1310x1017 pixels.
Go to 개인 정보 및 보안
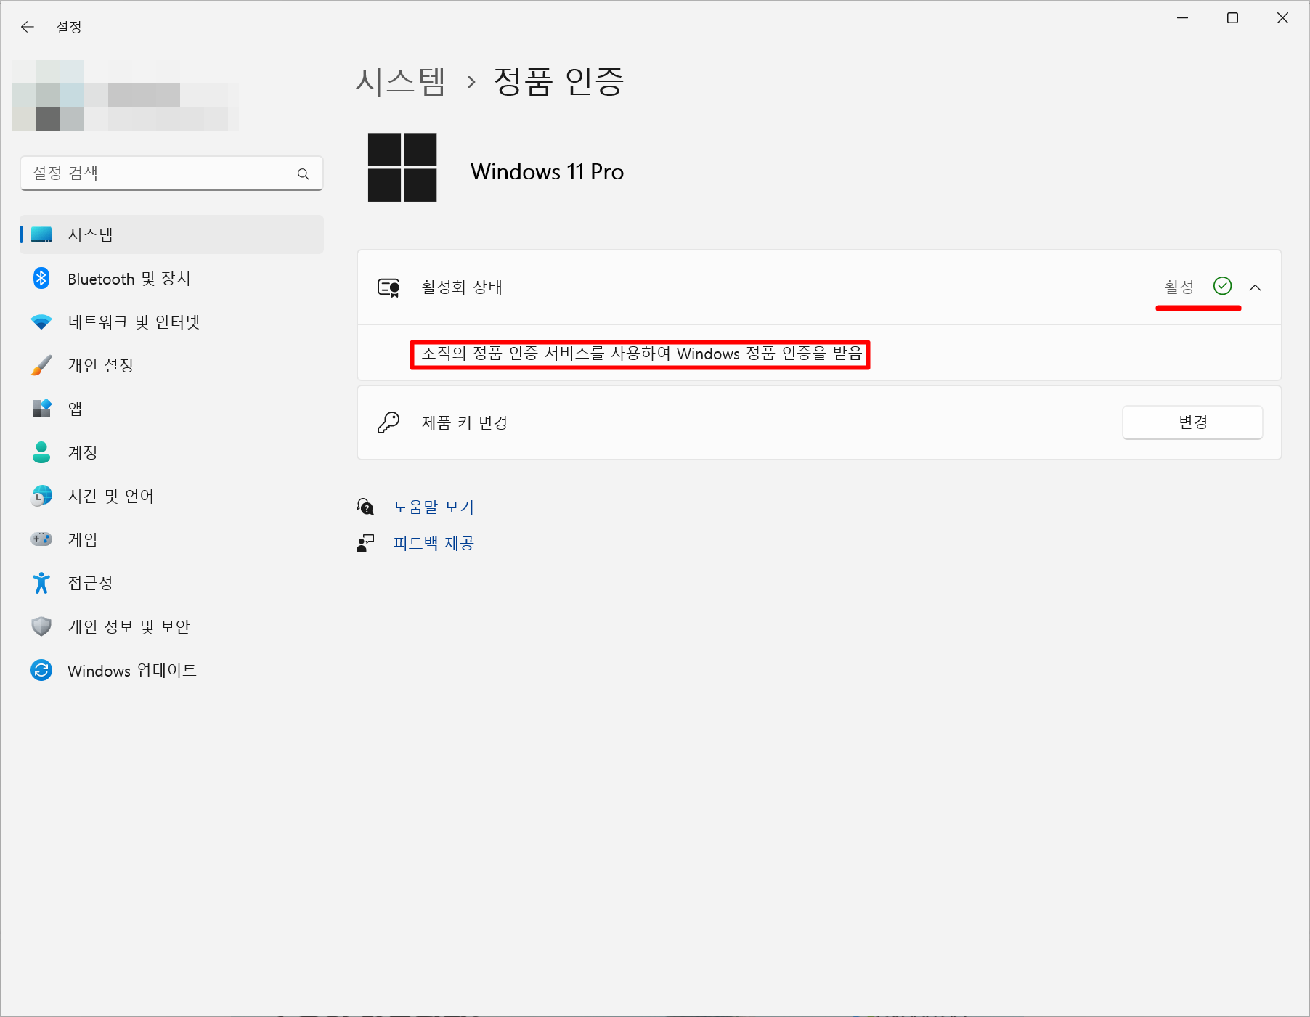click(171, 626)
